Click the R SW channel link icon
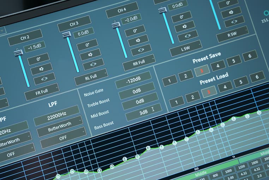Screen dimensions: 269x180 234,22
